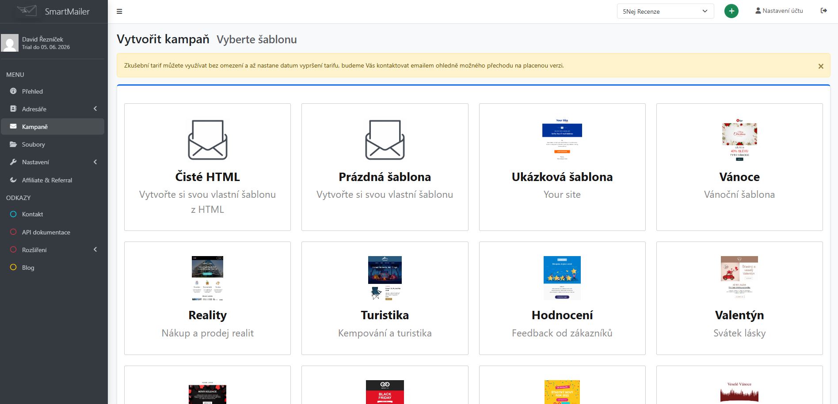This screenshot has width=838, height=404.
Task: Open Kampaně menu item
Action: click(53, 127)
